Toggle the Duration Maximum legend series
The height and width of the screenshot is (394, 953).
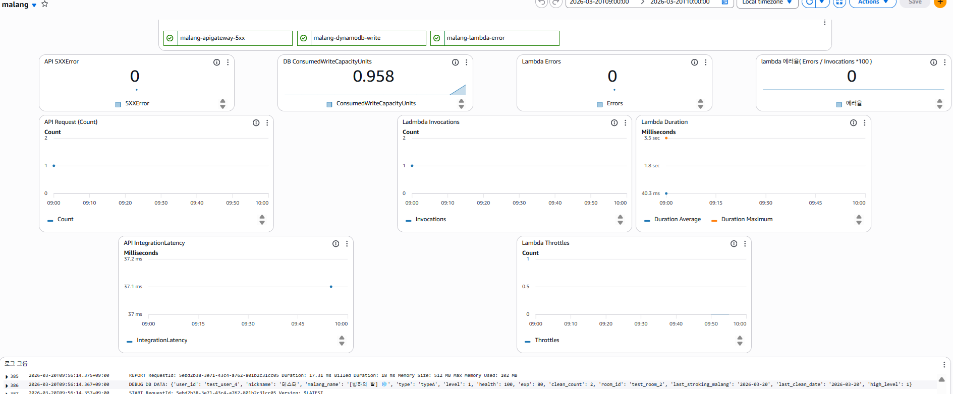click(x=747, y=220)
